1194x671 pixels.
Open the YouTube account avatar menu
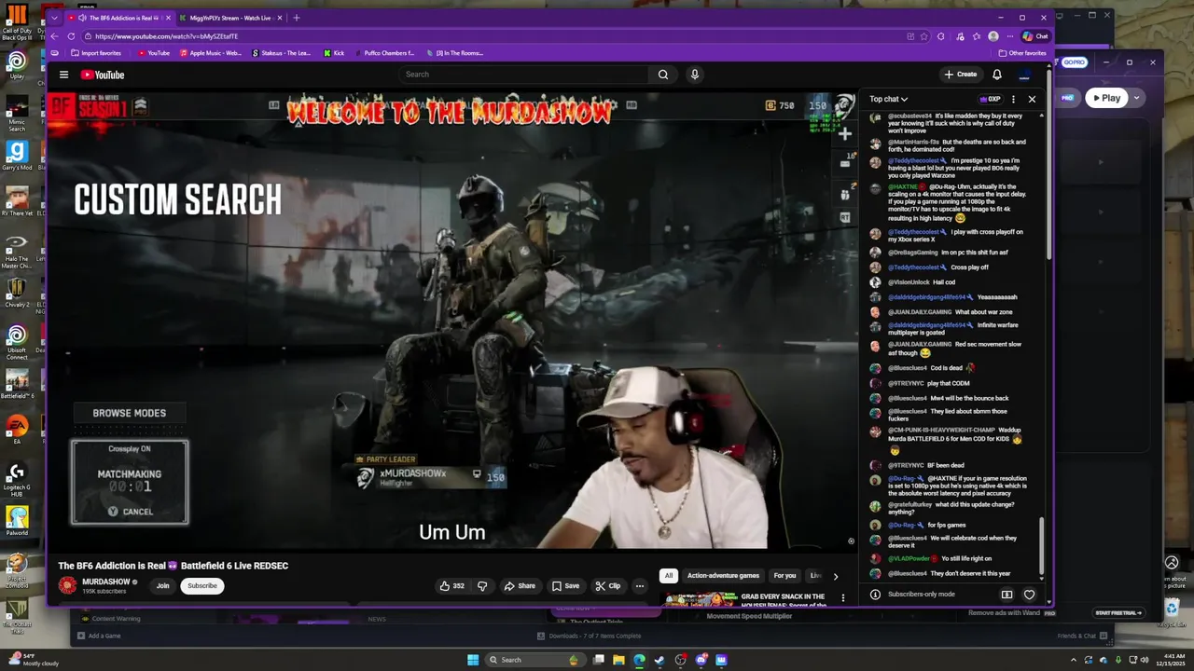1025,75
